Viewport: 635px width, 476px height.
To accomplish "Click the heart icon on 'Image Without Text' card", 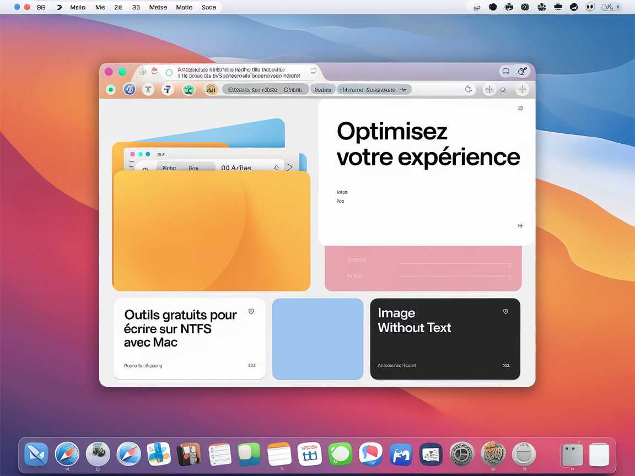I will 505,311.
